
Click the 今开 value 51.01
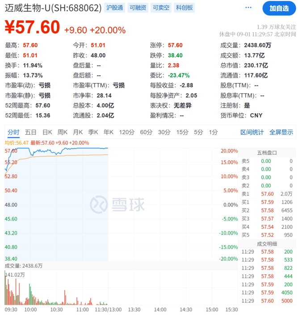pyautogui.click(x=98, y=45)
